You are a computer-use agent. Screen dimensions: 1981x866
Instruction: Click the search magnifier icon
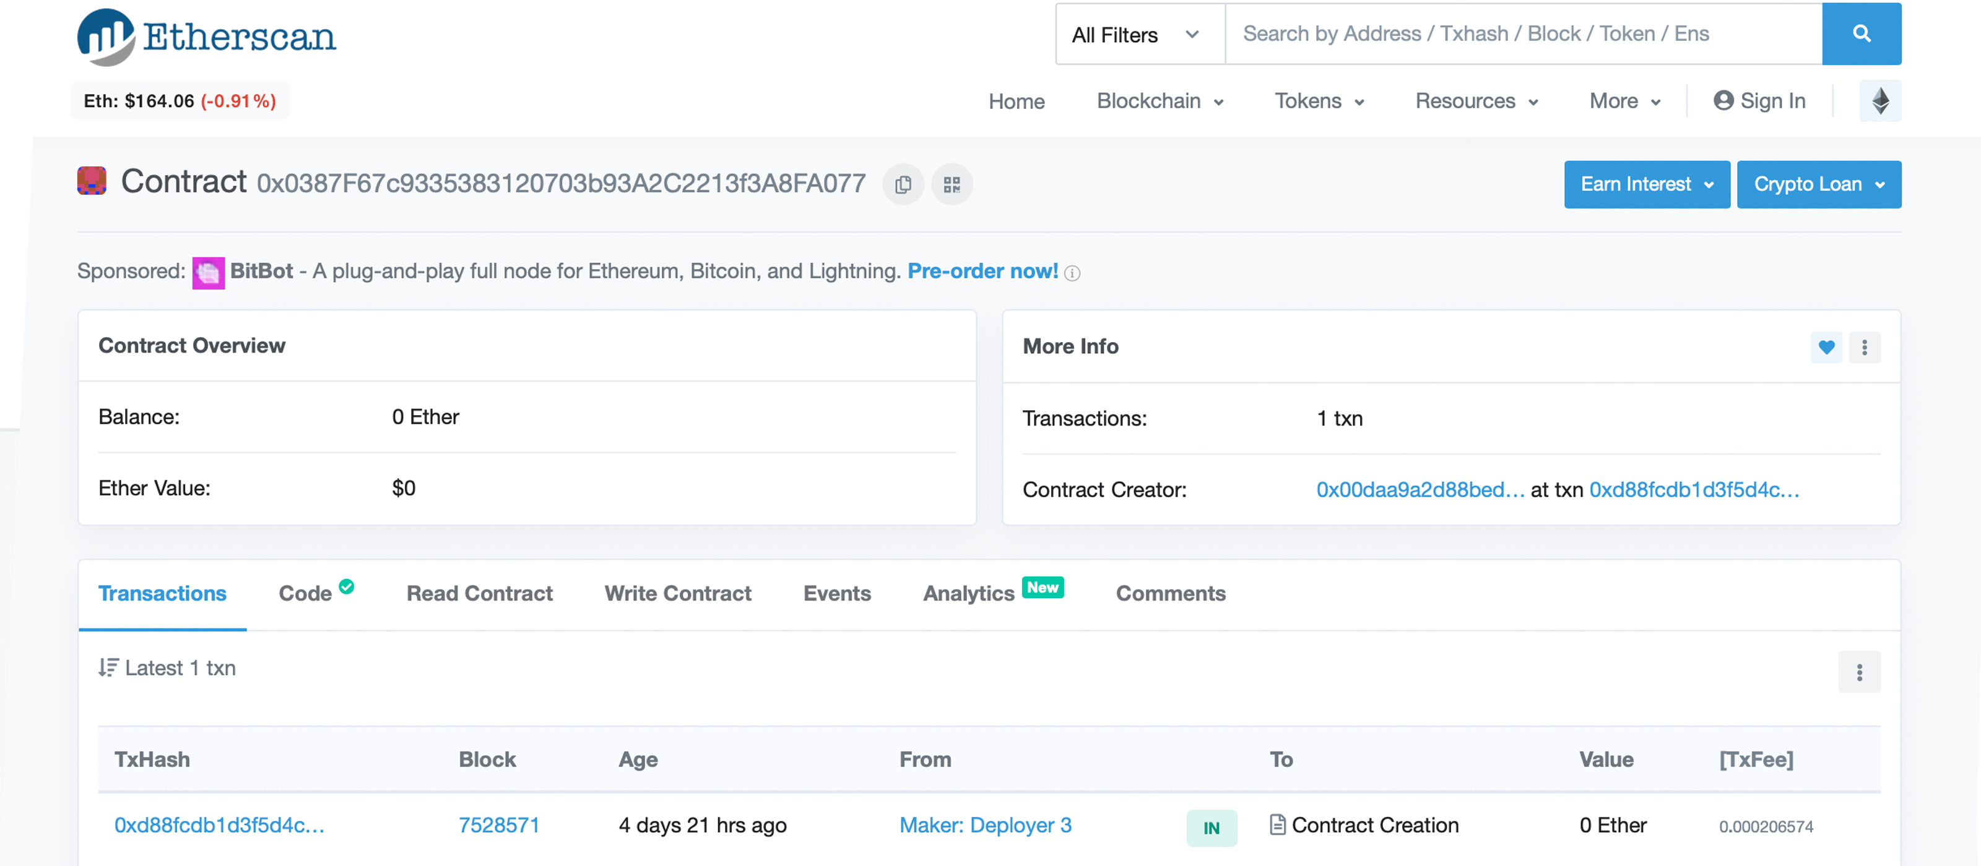(x=1860, y=34)
